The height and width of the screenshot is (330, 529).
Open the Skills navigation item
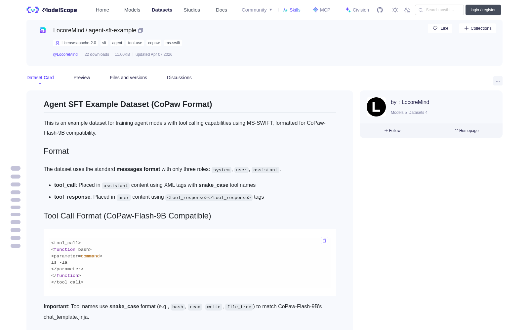pyautogui.click(x=292, y=10)
